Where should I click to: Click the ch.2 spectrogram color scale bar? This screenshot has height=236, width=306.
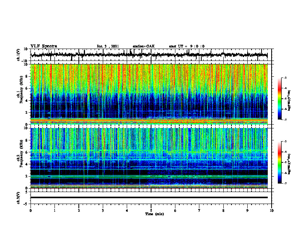280,162
